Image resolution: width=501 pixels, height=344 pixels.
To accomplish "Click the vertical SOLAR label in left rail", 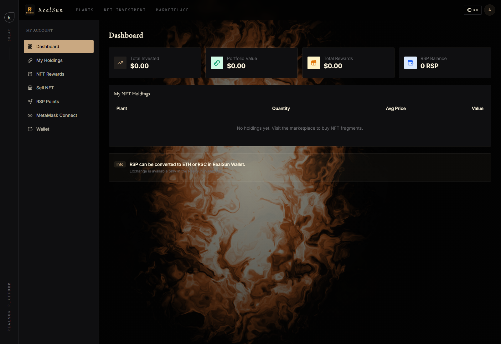I will point(9,35).
